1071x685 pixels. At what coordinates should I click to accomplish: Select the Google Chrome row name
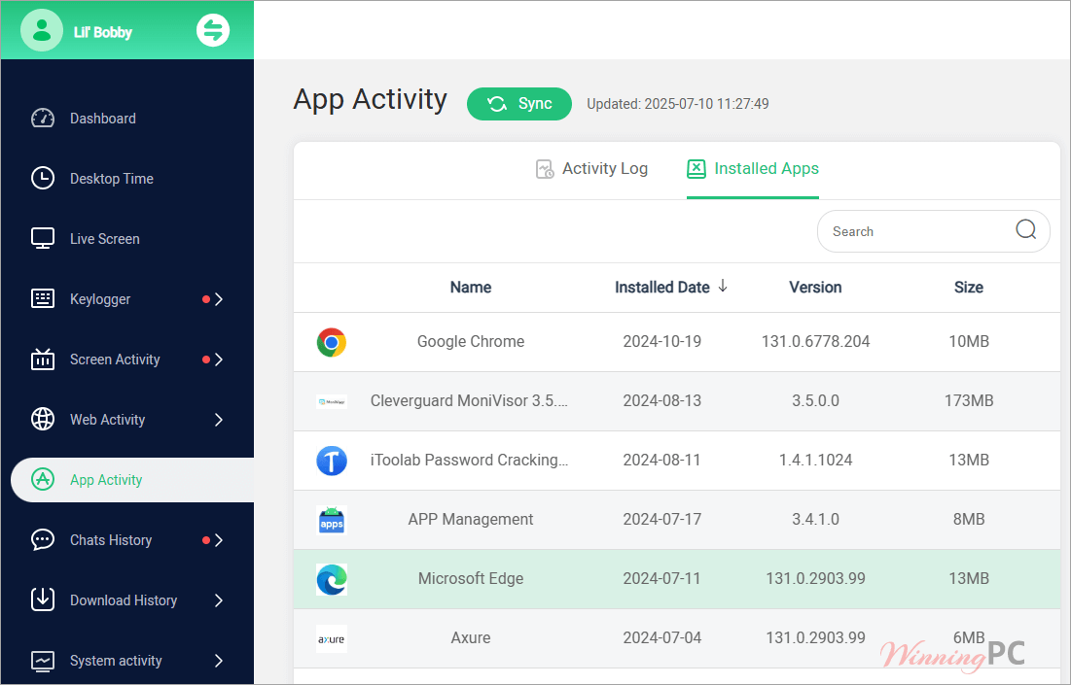[x=471, y=341]
